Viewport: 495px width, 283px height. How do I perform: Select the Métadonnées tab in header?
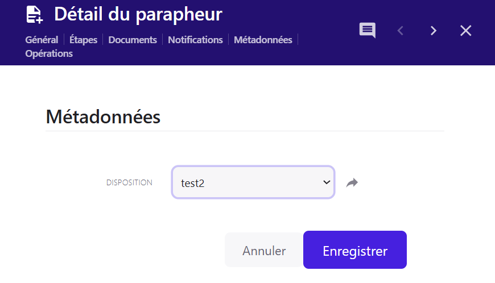click(x=263, y=40)
